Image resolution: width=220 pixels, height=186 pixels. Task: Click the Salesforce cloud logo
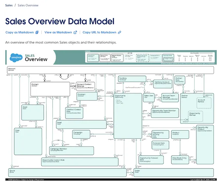tap(16, 58)
